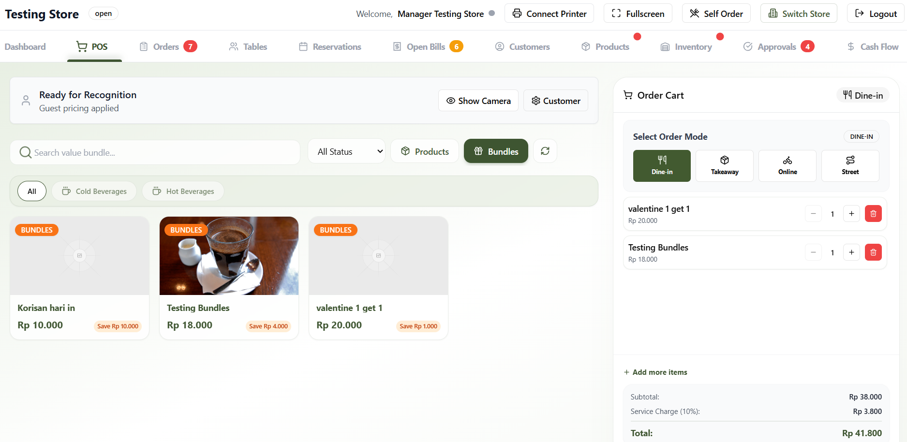This screenshot has width=907, height=442.
Task: Switch to Products view toggle
Action: click(424, 151)
